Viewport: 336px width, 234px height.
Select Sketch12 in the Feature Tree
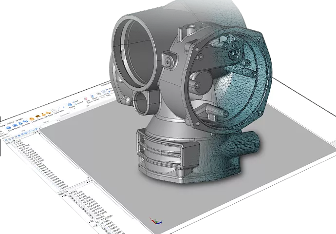pyautogui.click(x=64, y=187)
